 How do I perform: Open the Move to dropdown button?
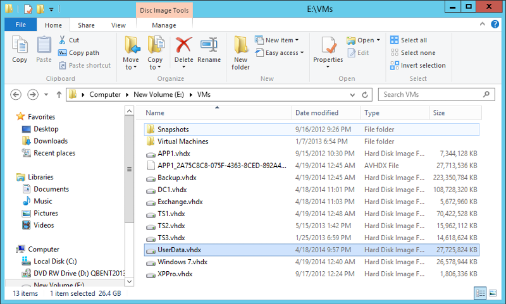pyautogui.click(x=131, y=53)
